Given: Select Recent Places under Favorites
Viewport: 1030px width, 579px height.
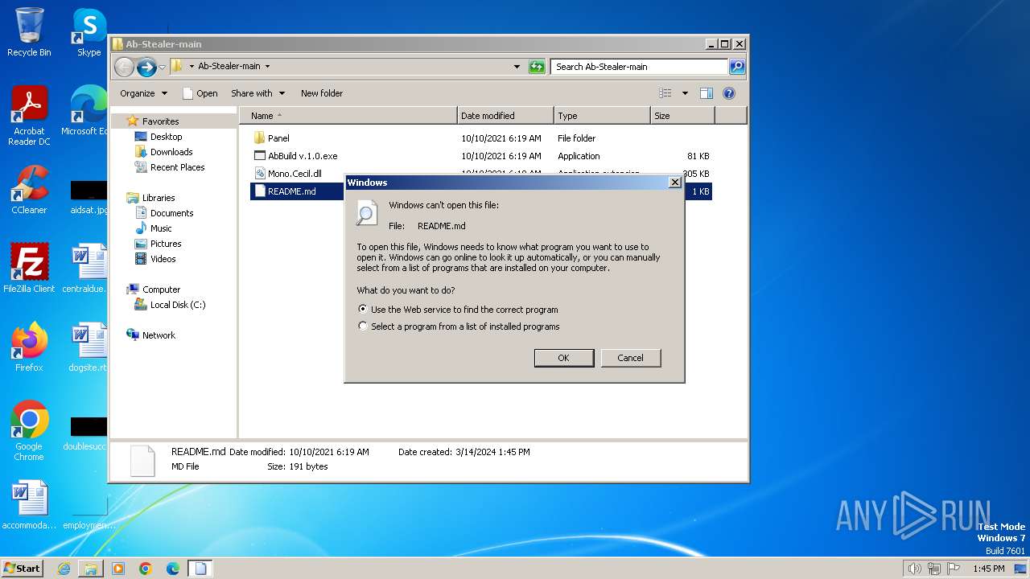Looking at the screenshot, I should pyautogui.click(x=177, y=167).
